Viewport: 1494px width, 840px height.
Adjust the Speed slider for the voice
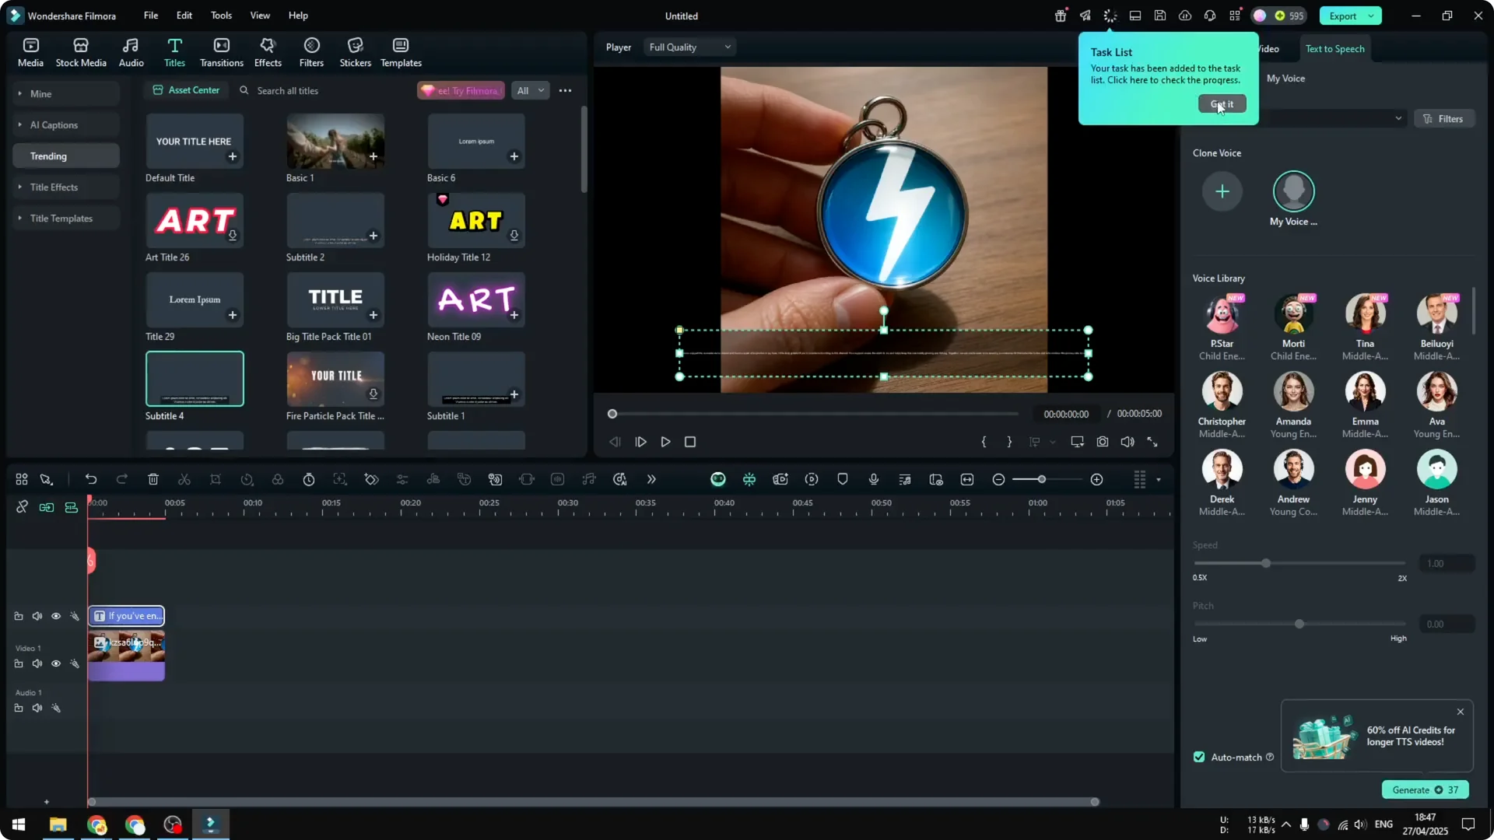tap(1267, 563)
